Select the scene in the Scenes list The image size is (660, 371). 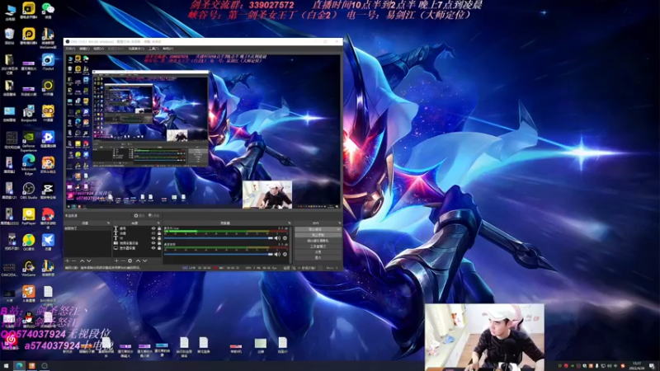[x=87, y=228]
